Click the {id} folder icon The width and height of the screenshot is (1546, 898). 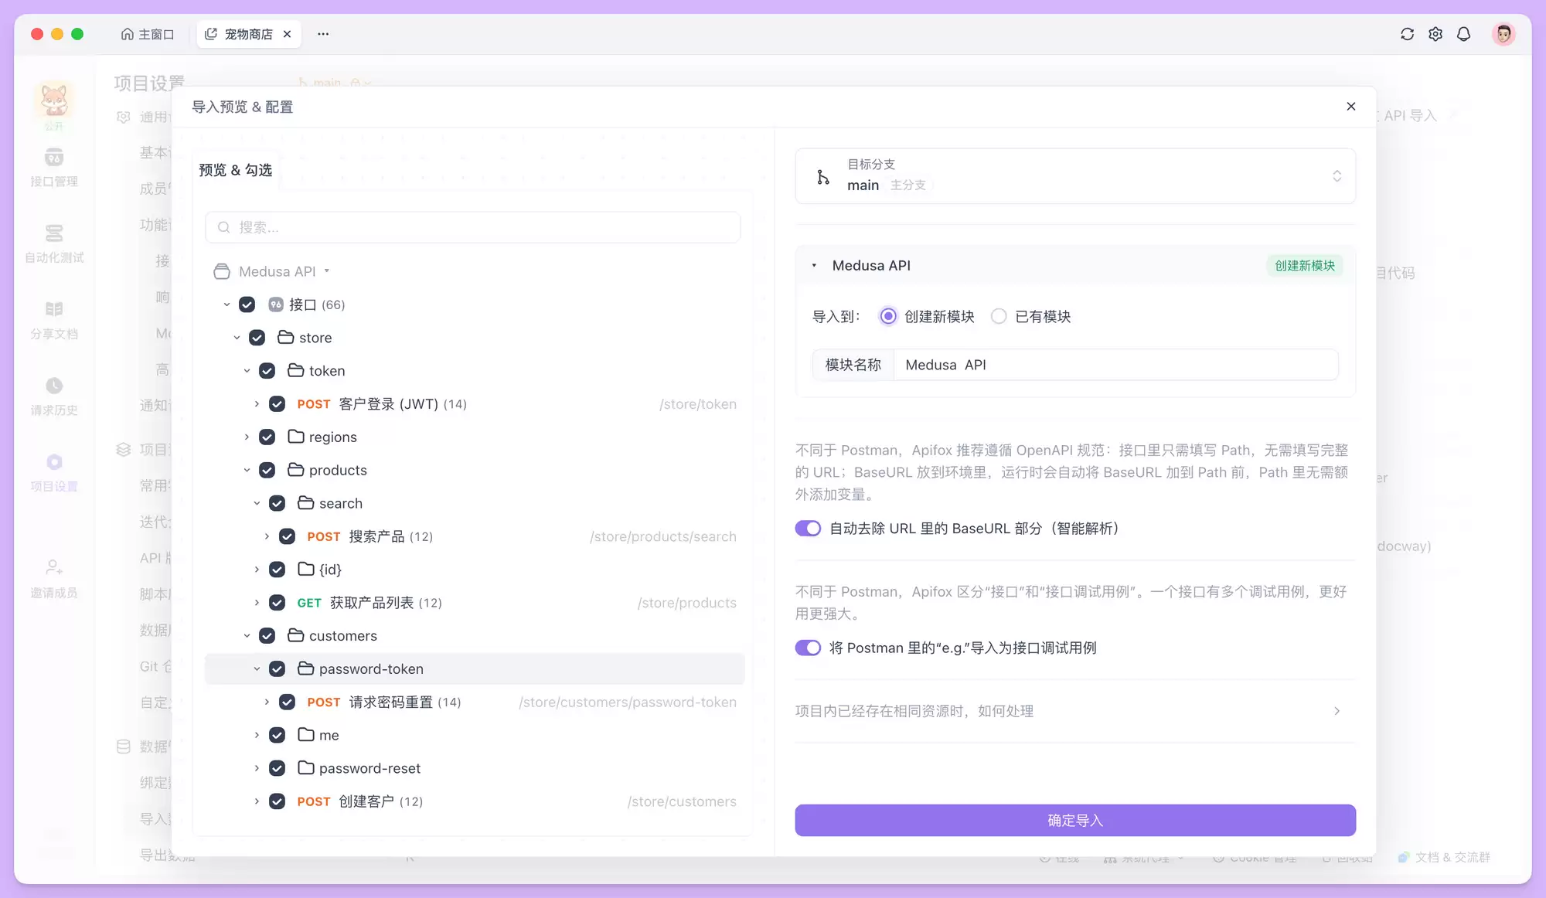click(x=305, y=570)
